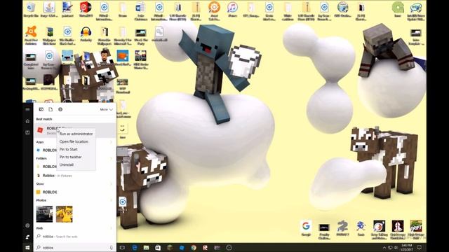
Task: Open the dark photo thumbnail result
Action: click(x=44, y=214)
